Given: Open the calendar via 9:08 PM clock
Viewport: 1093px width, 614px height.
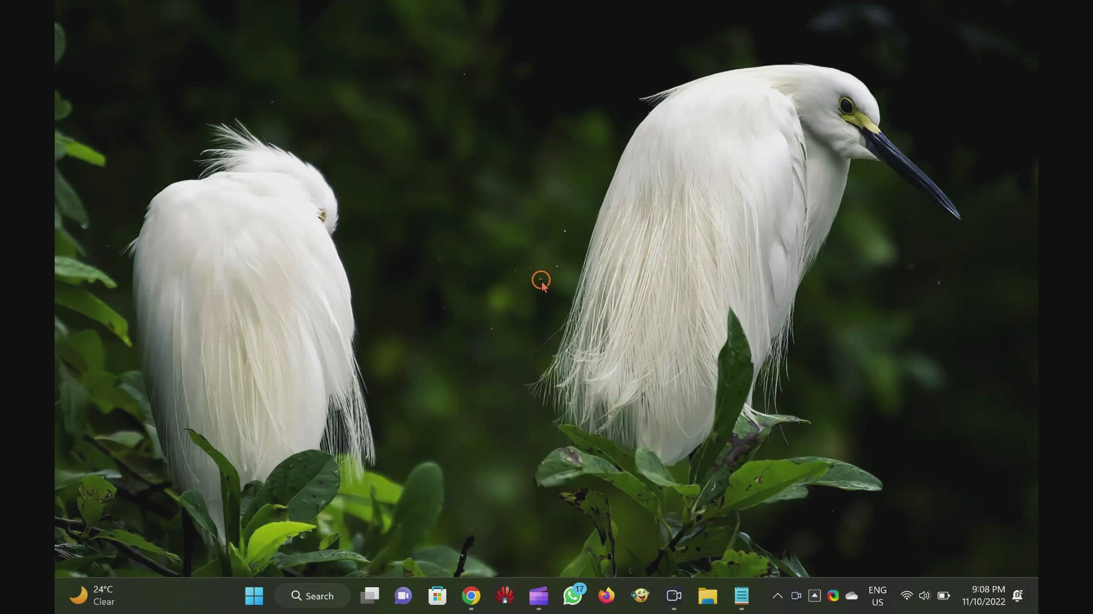Looking at the screenshot, I should [984, 596].
